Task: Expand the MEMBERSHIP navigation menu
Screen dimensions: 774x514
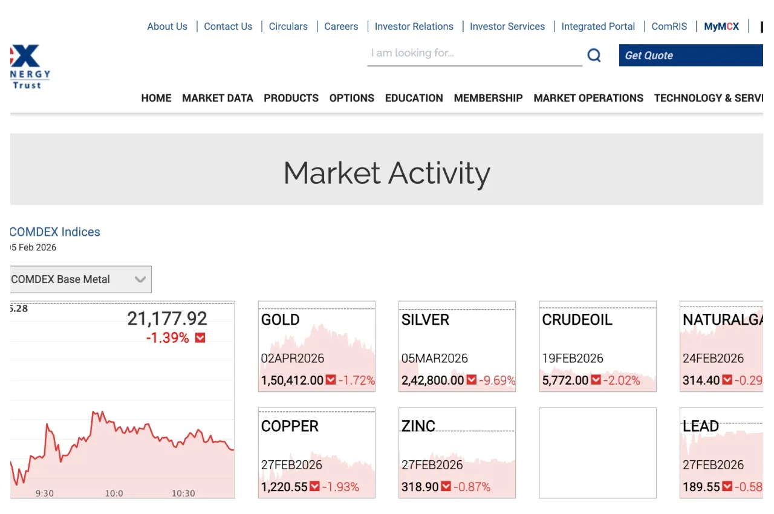Action: [x=488, y=98]
